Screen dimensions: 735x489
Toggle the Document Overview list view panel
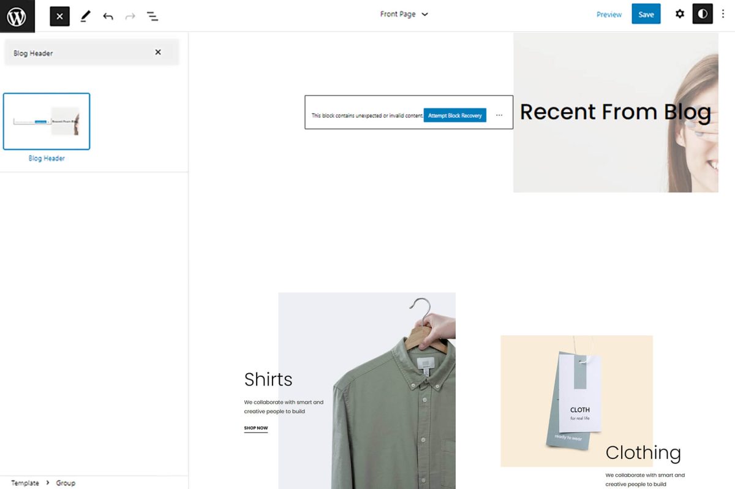coord(152,16)
